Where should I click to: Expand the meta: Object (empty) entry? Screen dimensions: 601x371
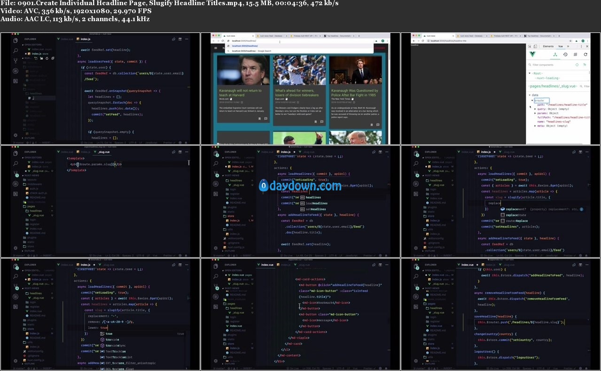pyautogui.click(x=535, y=126)
